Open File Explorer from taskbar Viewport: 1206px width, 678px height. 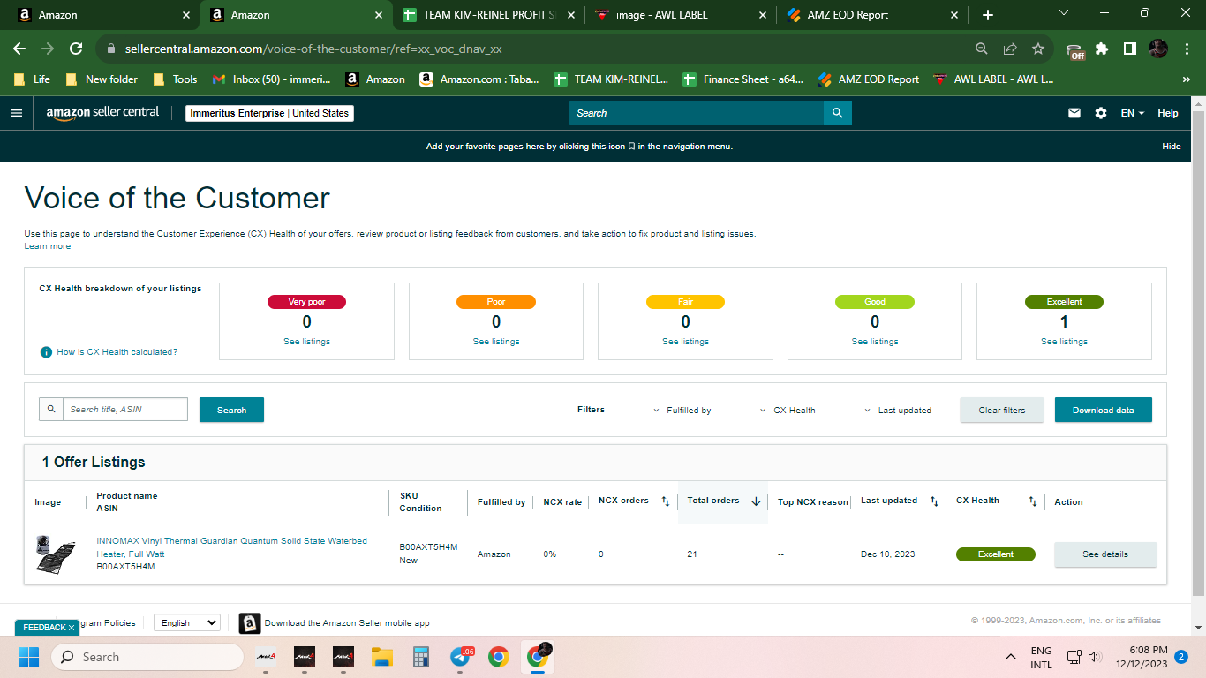tap(381, 657)
